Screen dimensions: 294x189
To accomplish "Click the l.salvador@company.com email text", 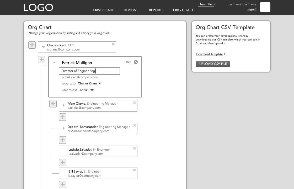I will pos(86,154).
